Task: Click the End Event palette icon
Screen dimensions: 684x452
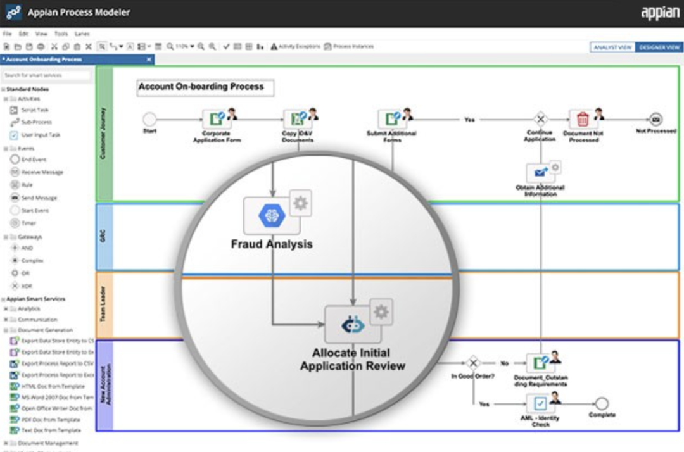Action: pos(15,160)
